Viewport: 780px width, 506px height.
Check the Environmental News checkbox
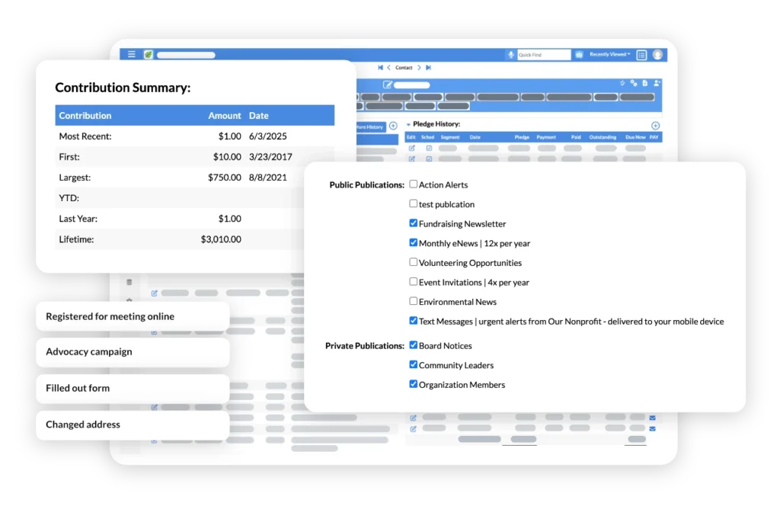pos(414,301)
